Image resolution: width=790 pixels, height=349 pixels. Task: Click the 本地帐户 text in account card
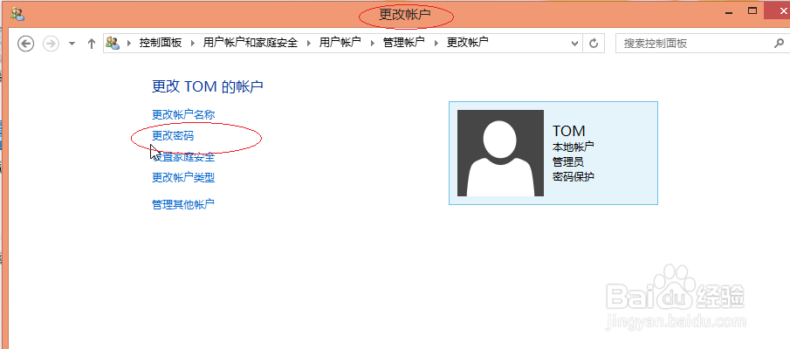(x=574, y=147)
